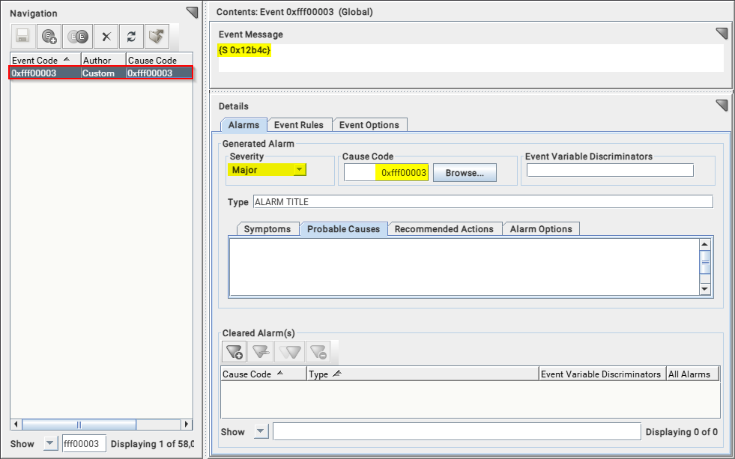Click the ALARM TITLE Type input field

483,201
